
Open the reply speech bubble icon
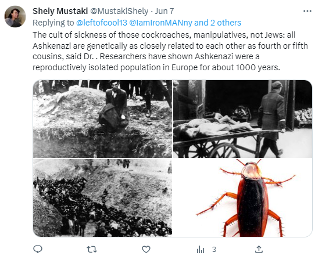pos(38,249)
